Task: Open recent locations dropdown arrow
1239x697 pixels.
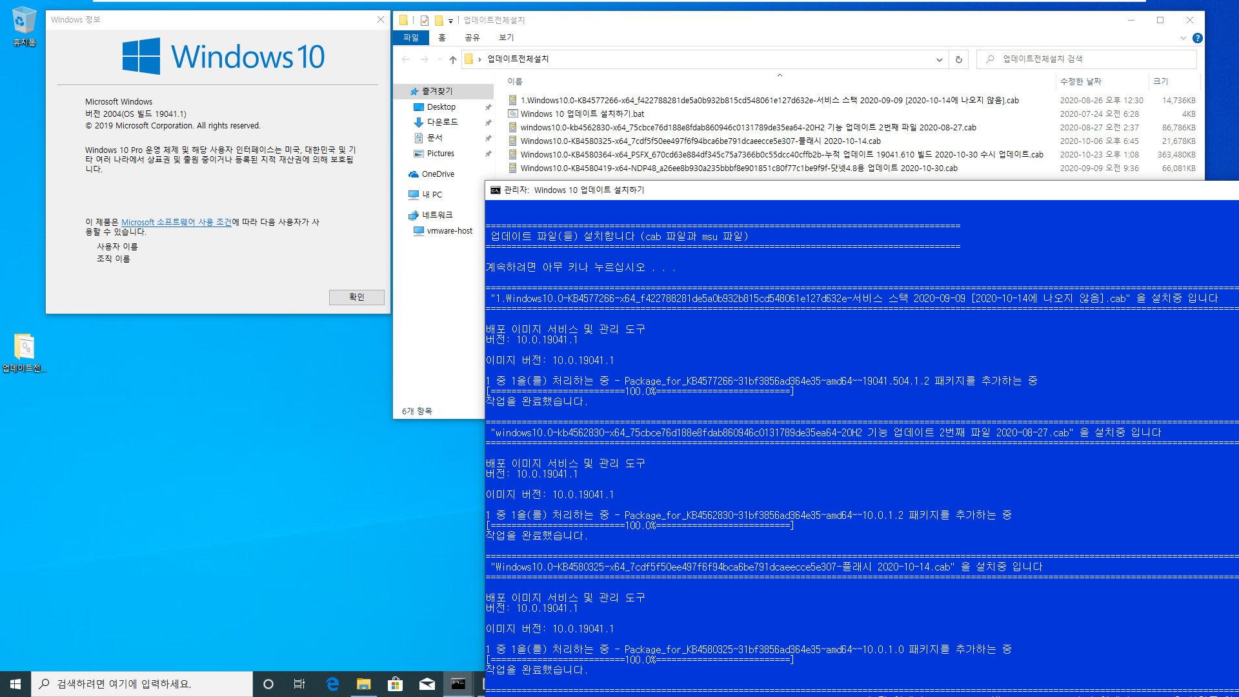Action: pyautogui.click(x=439, y=59)
